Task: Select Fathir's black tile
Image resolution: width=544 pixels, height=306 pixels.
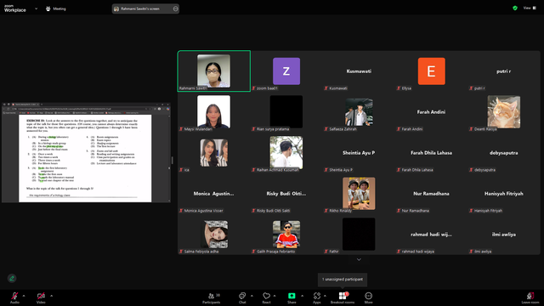Action: (x=359, y=235)
